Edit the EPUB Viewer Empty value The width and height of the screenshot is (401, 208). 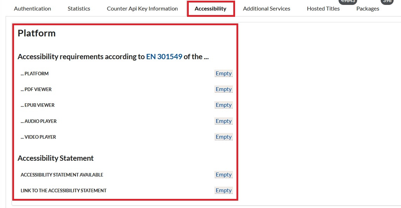(x=223, y=105)
